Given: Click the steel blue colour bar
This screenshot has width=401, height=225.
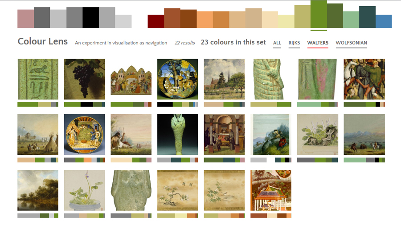Looking at the screenshot, I should pos(384,21).
